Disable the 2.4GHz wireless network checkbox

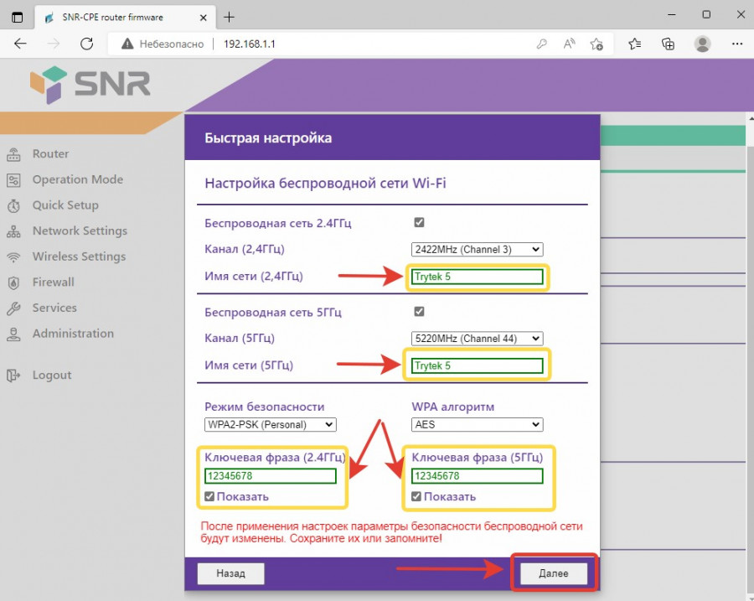click(x=419, y=223)
